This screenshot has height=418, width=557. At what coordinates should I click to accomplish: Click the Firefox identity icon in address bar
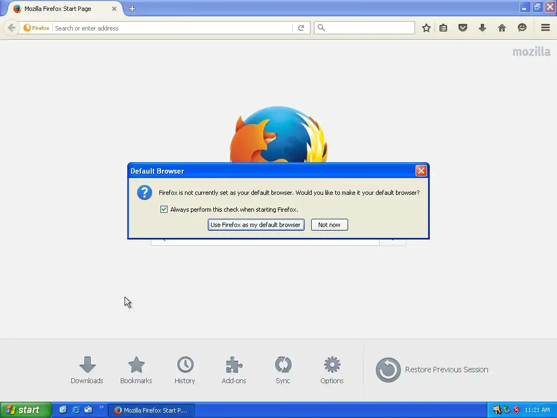36,28
